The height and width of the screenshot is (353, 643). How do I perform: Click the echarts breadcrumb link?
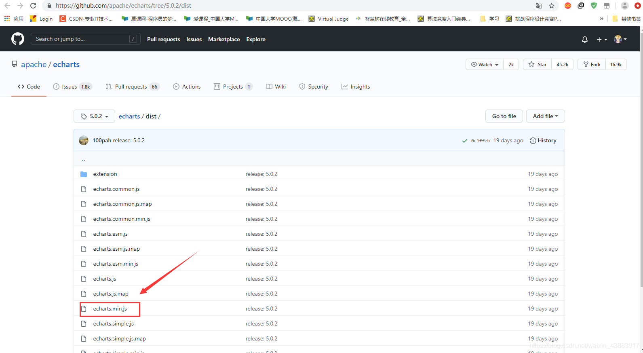tap(129, 116)
